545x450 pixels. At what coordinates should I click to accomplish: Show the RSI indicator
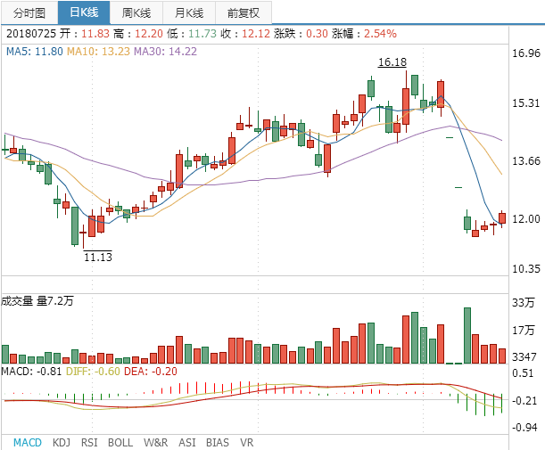89,443
